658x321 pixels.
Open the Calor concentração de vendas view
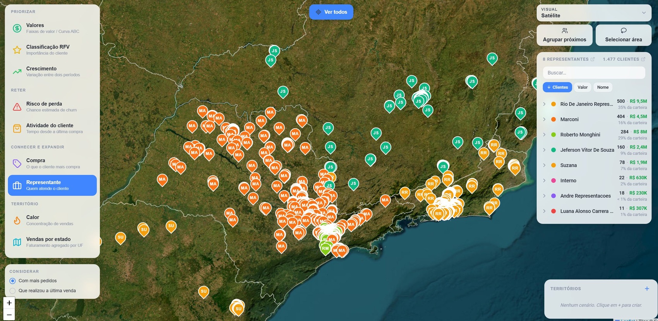pos(52,220)
